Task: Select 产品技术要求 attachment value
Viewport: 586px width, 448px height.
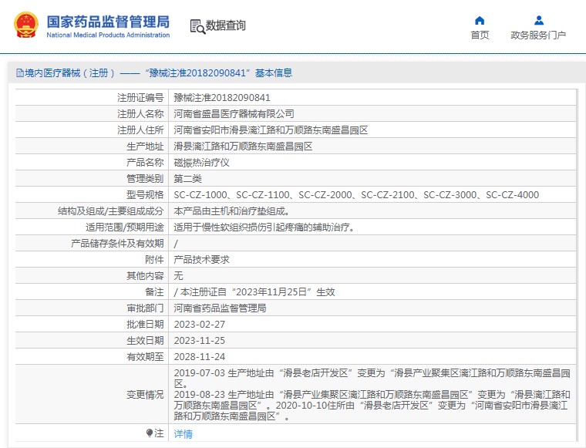Action: click(x=201, y=260)
